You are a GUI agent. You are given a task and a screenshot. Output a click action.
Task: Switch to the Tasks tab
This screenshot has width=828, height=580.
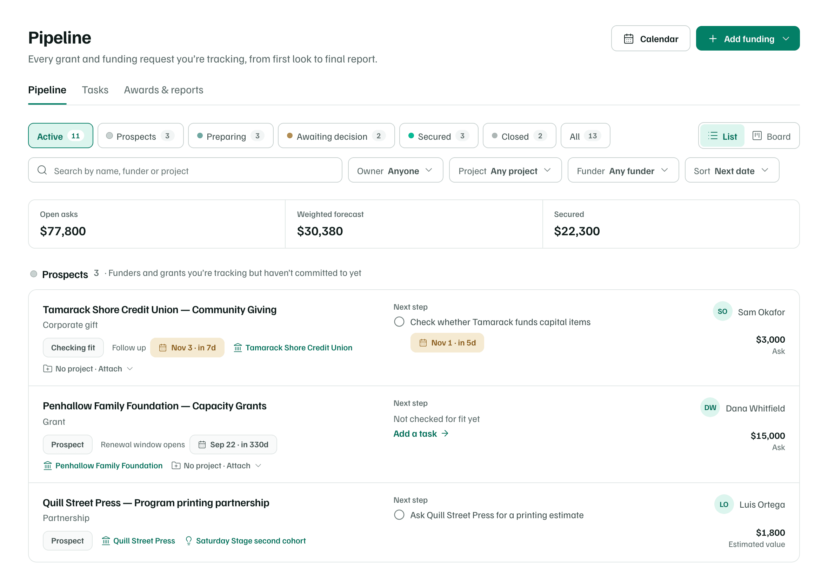(x=95, y=90)
